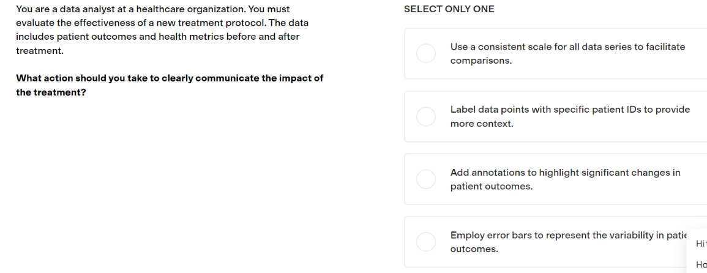The image size is (707, 273).
Task: Click "patient outcomes." in the third option
Action: pos(492,186)
